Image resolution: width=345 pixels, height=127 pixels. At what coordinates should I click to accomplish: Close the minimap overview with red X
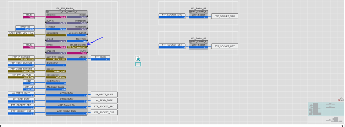click(x=339, y=100)
